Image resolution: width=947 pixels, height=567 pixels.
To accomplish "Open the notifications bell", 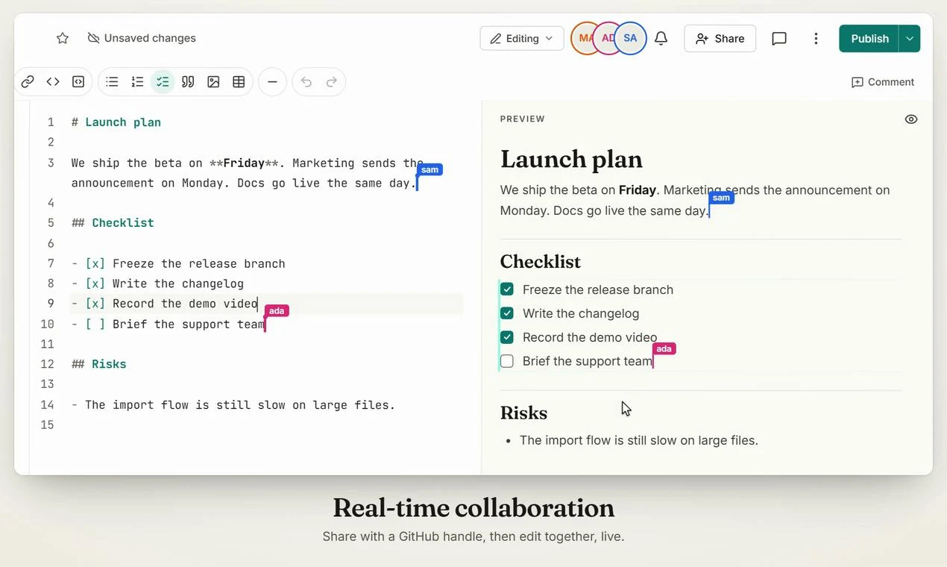I will coord(661,38).
